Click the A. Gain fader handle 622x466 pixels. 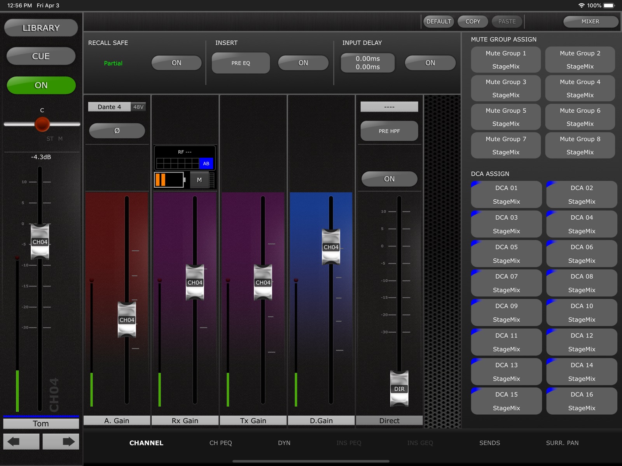[127, 320]
